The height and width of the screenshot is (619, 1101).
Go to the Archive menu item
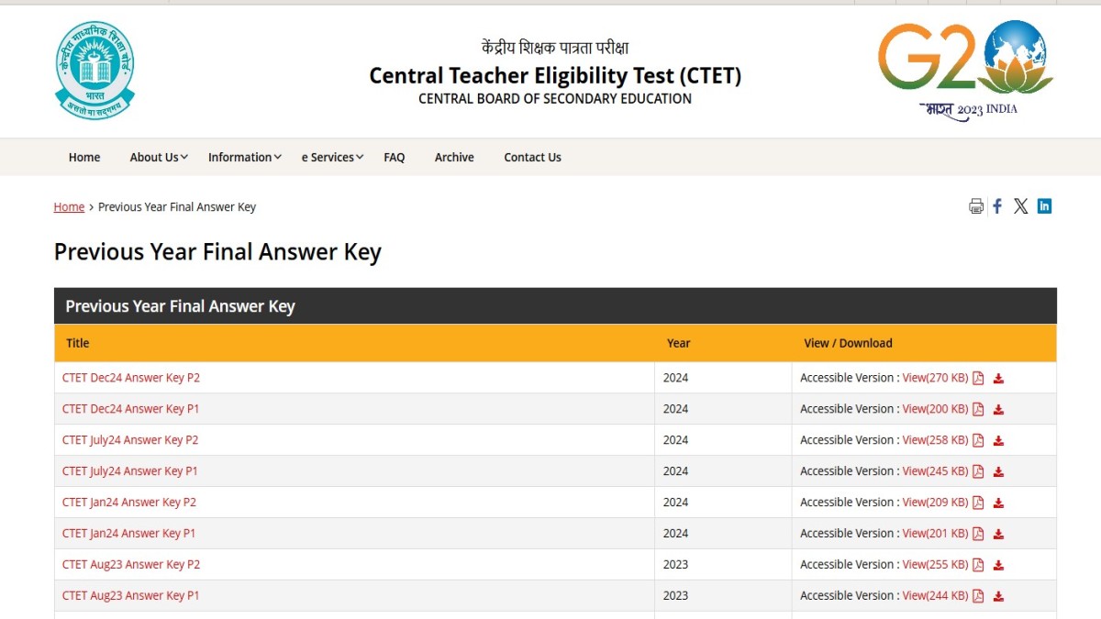454,158
